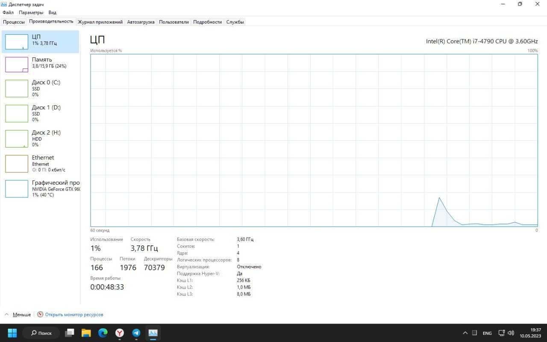Click the 60 секунд graph axis label
The width and height of the screenshot is (547, 342).
pyautogui.click(x=100, y=230)
